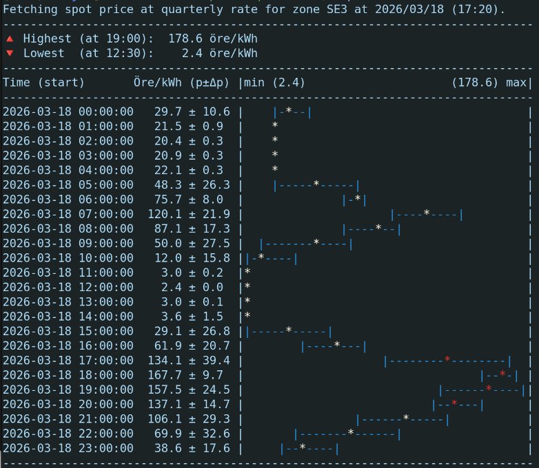Click the price 106.1 ± 29.3

189,419
